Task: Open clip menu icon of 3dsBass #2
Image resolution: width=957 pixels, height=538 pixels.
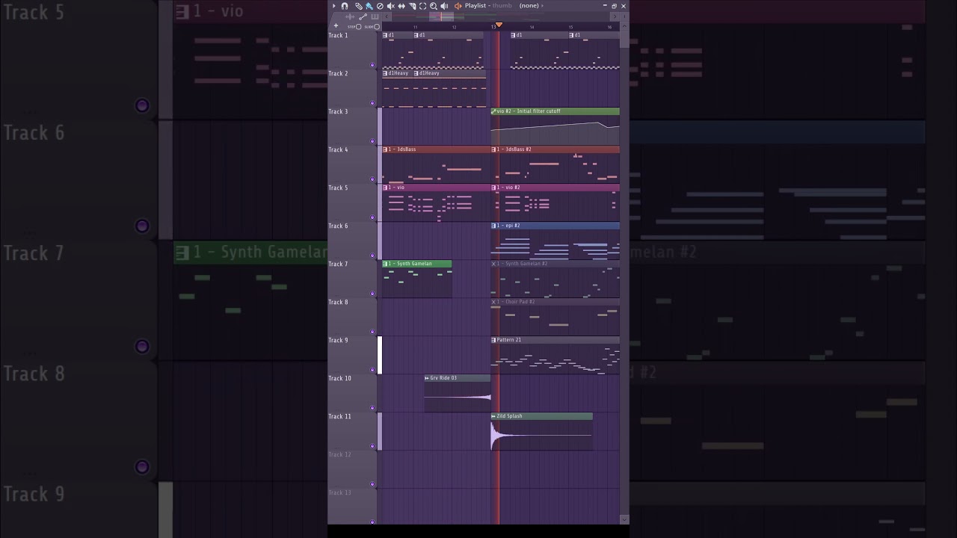Action: [x=494, y=149]
